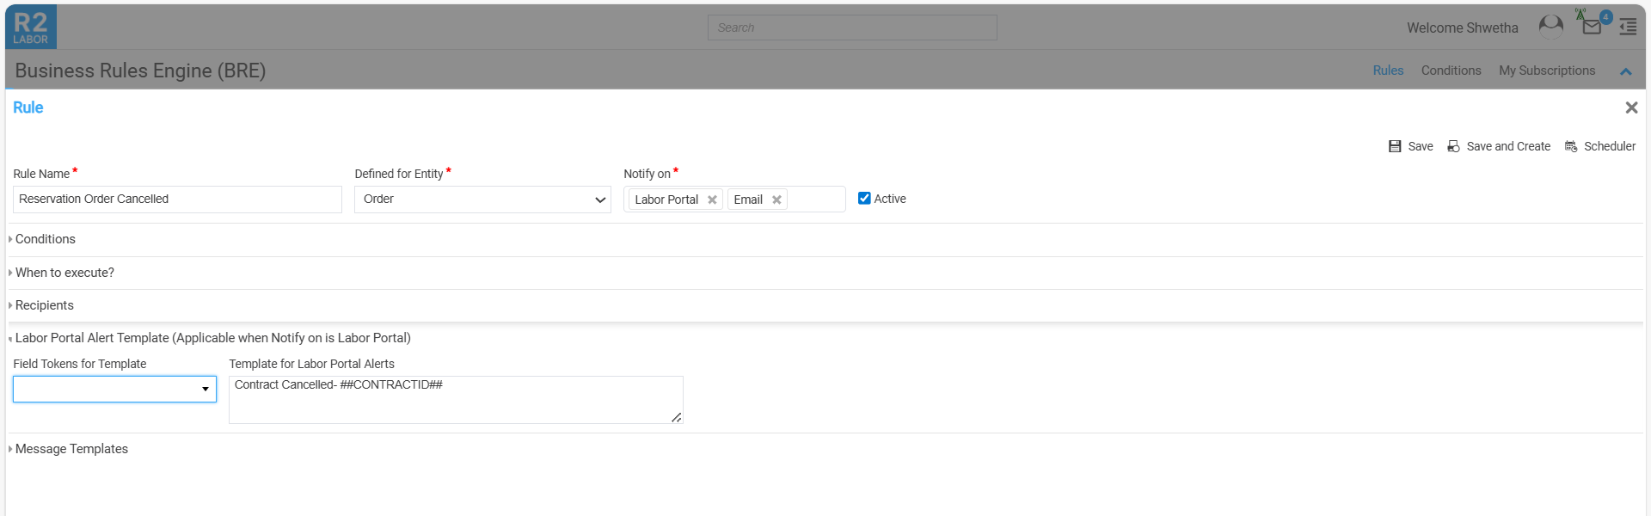This screenshot has height=516, width=1651.
Task: Click the R2 Labor logo
Action: 31,27
